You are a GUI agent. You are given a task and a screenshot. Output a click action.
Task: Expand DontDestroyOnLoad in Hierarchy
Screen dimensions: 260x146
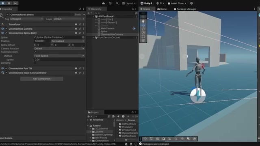(93, 38)
